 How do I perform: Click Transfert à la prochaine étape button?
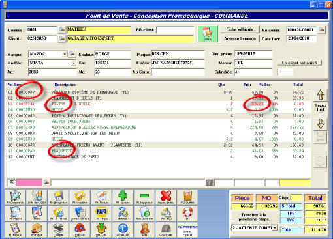pyautogui.click(x=254, y=216)
